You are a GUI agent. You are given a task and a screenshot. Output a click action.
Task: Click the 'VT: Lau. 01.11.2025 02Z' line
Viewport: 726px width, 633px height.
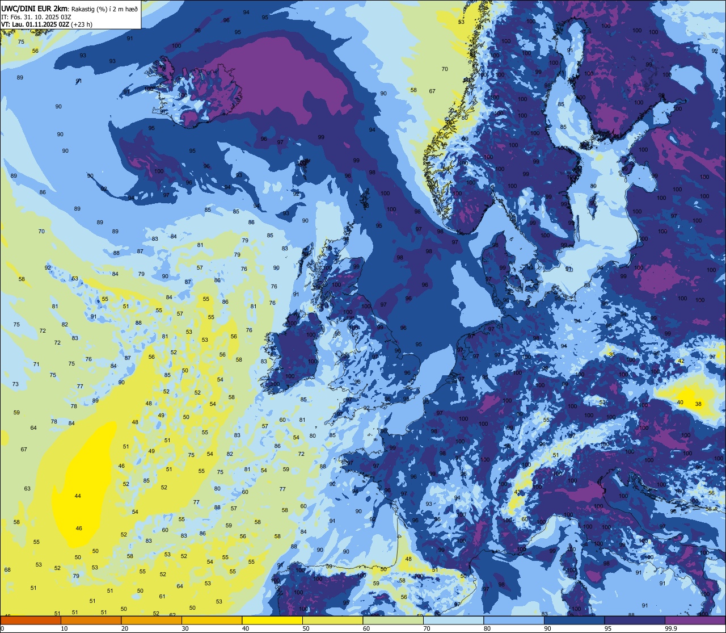pos(35,24)
